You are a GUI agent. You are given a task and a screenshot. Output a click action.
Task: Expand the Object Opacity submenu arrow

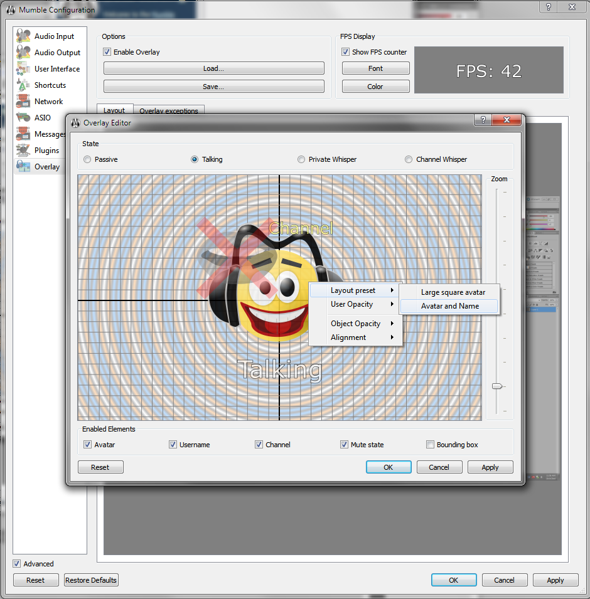392,324
